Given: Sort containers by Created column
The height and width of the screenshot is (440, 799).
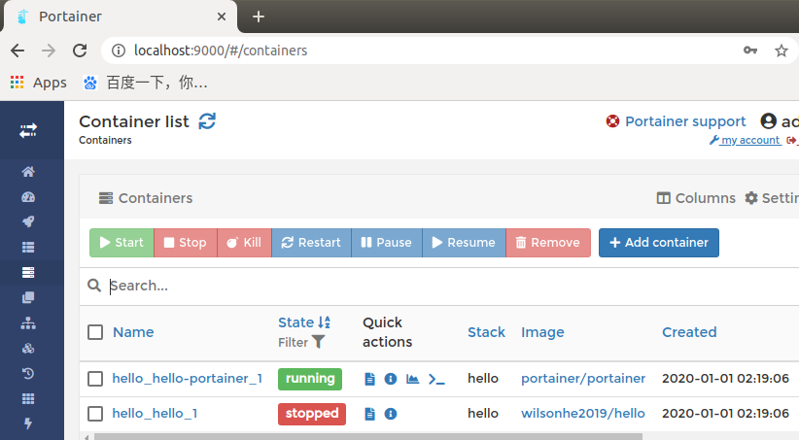Looking at the screenshot, I should 689,332.
